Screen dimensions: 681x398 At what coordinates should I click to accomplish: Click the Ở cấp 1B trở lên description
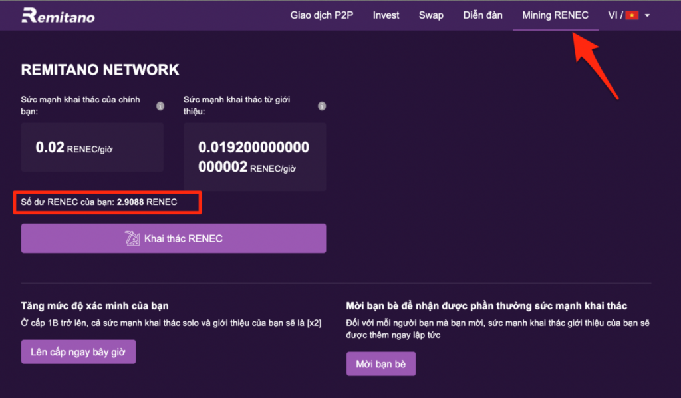[x=171, y=323]
